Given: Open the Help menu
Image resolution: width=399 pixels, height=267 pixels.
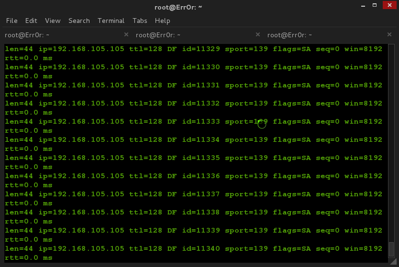Looking at the screenshot, I should [x=162, y=21].
